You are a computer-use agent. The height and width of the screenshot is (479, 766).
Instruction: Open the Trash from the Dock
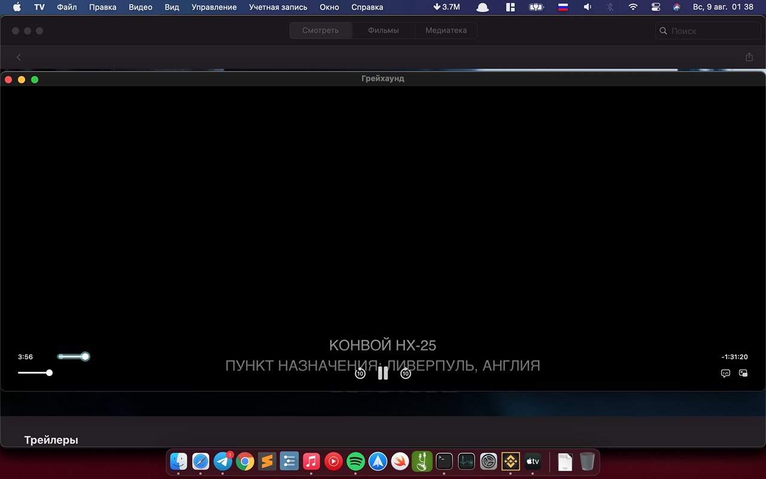[x=587, y=461]
